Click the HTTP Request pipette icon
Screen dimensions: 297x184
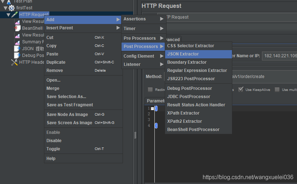[x=14, y=15]
